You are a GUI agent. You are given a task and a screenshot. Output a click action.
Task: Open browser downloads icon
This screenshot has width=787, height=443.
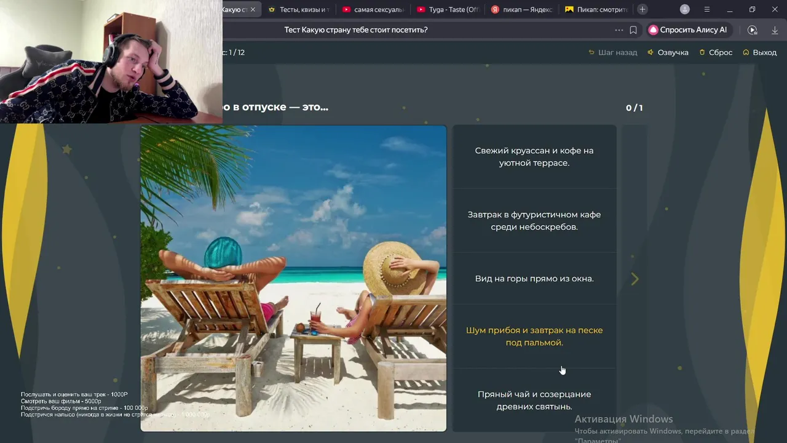click(775, 30)
